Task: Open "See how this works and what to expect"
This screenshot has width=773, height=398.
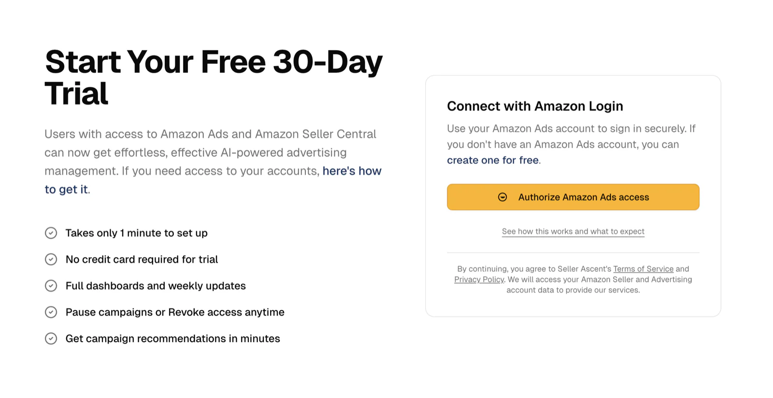Action: [573, 231]
